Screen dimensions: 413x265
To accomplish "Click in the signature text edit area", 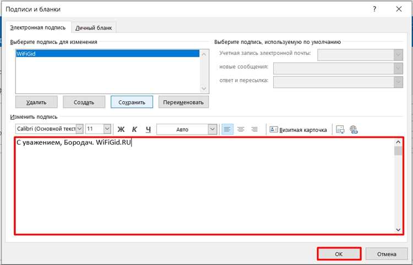I will click(205, 186).
